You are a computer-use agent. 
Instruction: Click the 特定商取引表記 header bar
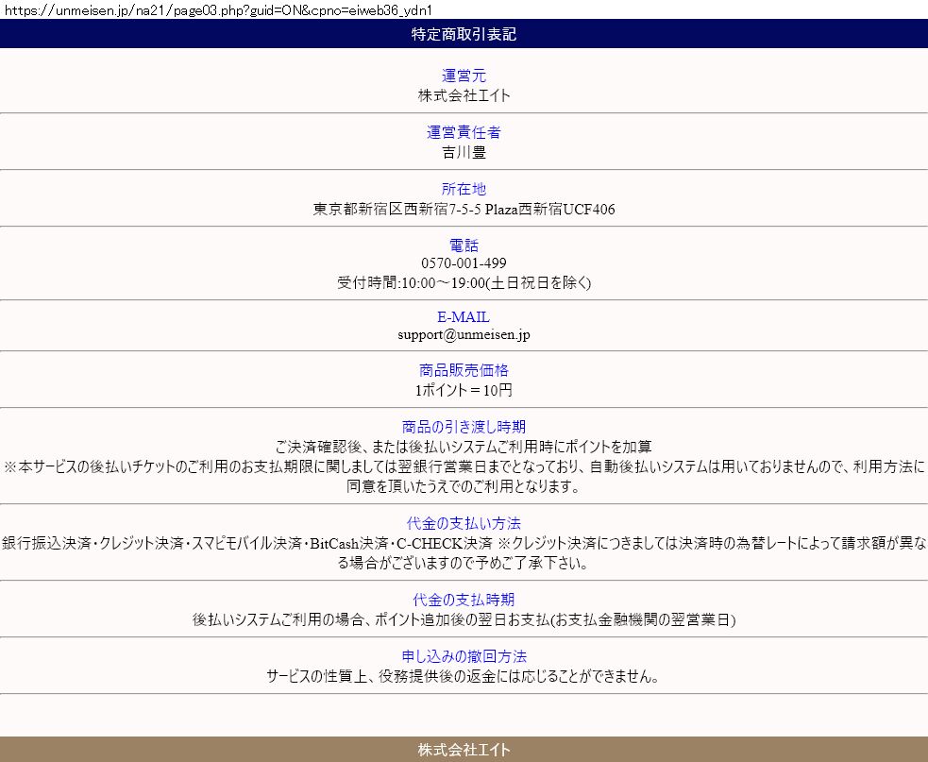coord(464,35)
